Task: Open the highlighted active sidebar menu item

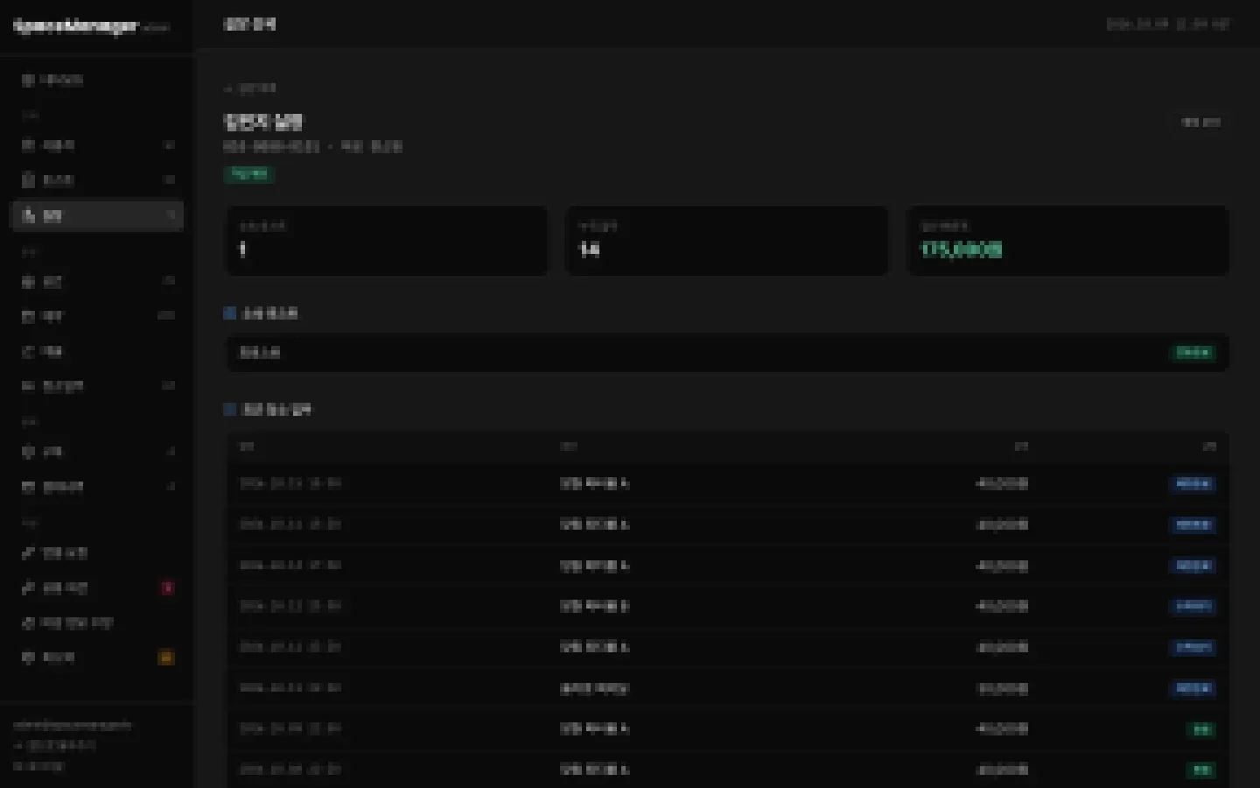Action: [x=97, y=215]
